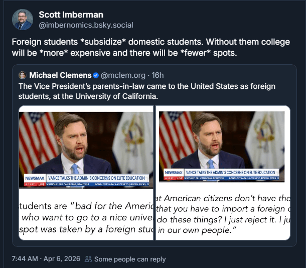Click the quoted post text about Vice President
This screenshot has width=306, height=268.
pos(146,91)
